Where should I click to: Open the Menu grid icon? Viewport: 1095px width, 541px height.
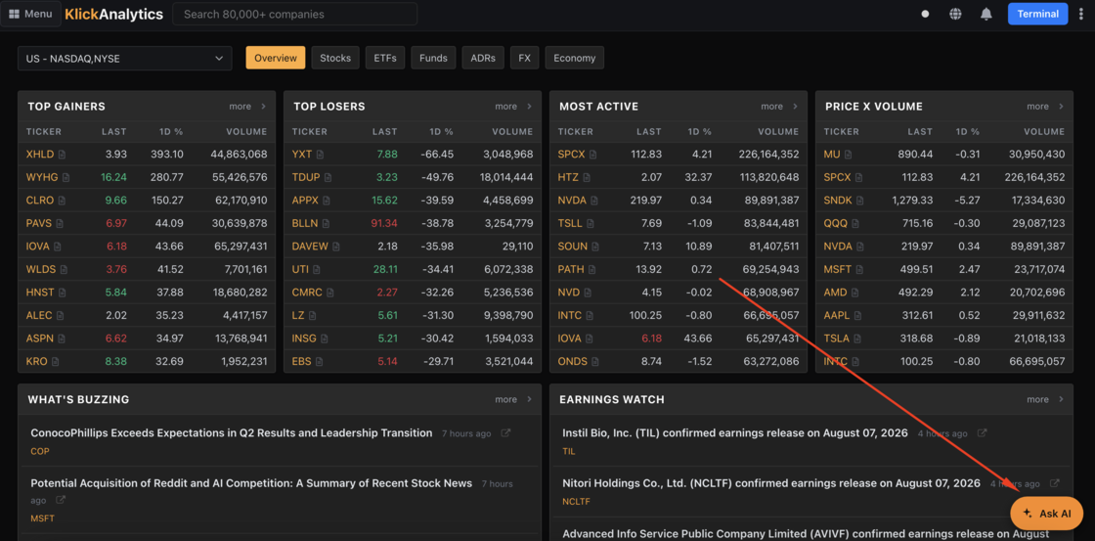14,14
